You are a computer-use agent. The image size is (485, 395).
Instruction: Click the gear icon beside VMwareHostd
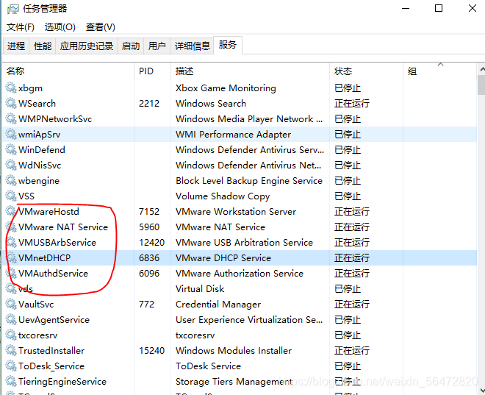click(x=11, y=211)
